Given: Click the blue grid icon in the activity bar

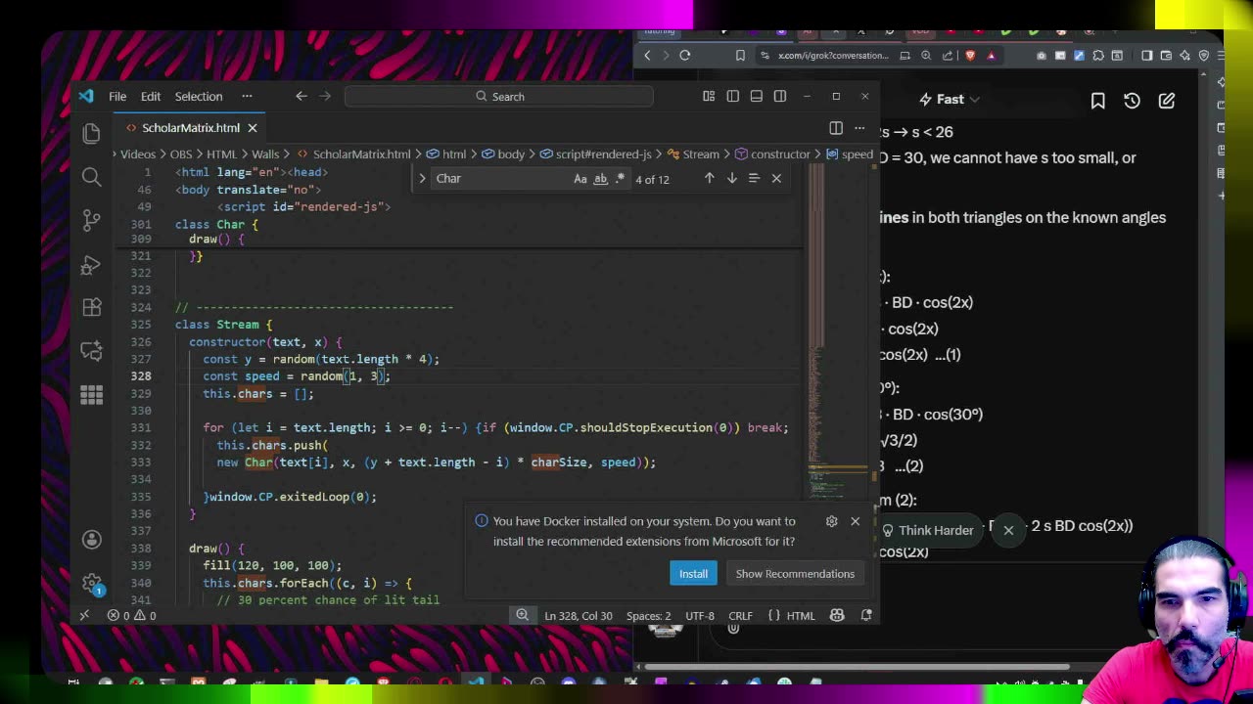Looking at the screenshot, I should coord(91,394).
